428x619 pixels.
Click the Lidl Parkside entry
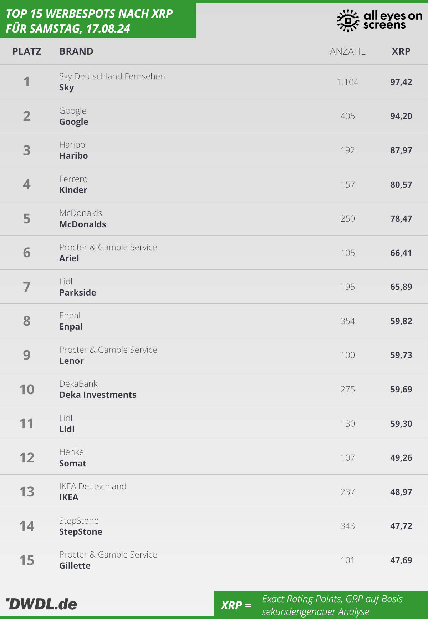(78, 287)
